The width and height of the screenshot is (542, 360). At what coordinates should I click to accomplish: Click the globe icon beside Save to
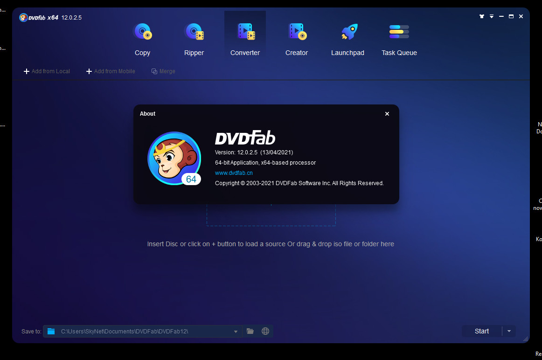coord(265,332)
